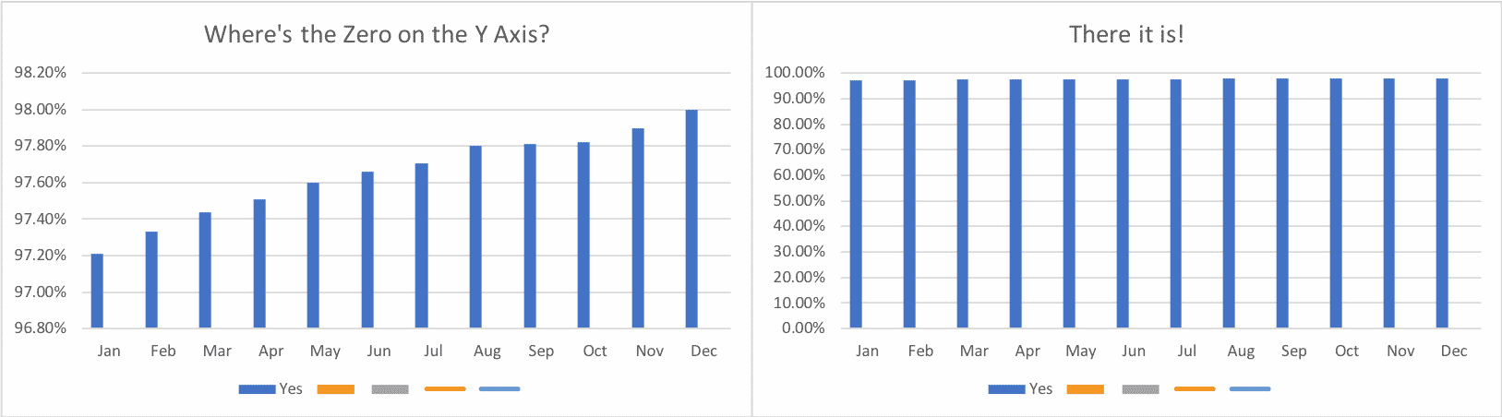Click the Dec bar in the left chart
Viewport: 1502px width, 417px height.
(691, 220)
